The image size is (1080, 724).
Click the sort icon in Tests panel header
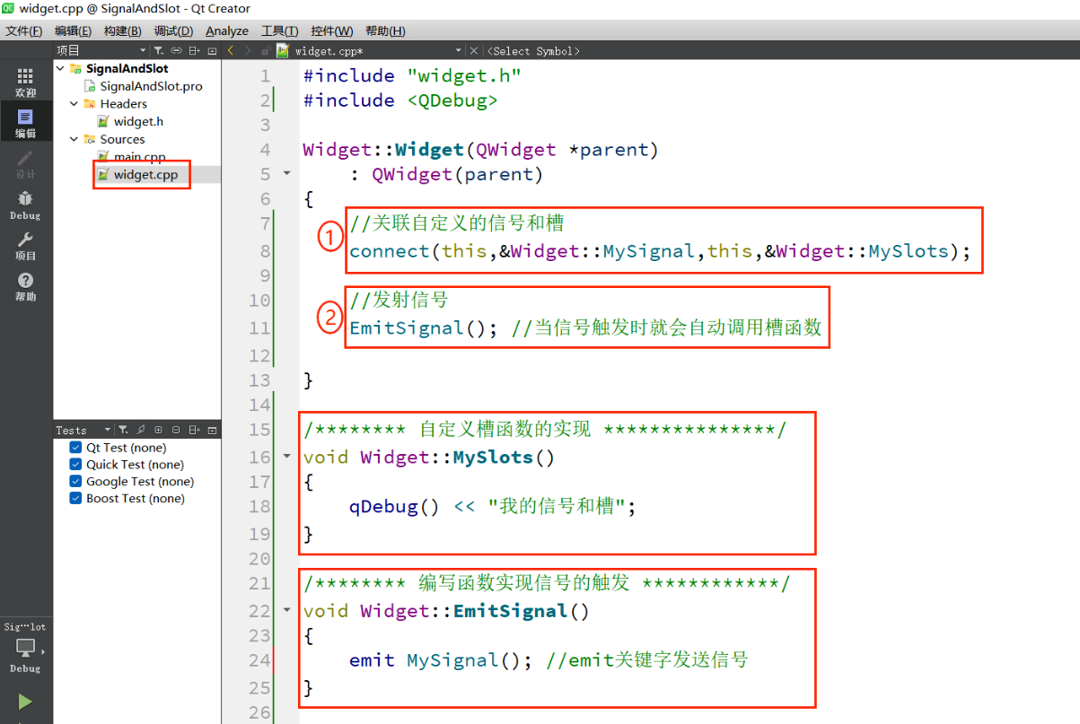pos(141,430)
